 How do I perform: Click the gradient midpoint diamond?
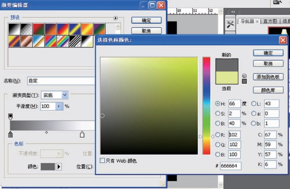(x=46, y=132)
